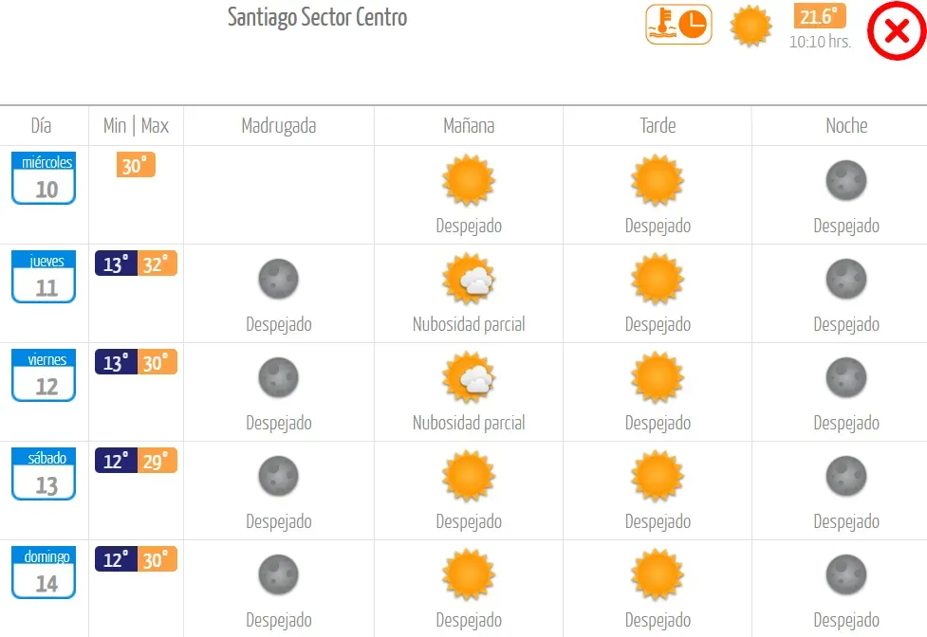Click the Min | Max column header

pyautogui.click(x=136, y=126)
